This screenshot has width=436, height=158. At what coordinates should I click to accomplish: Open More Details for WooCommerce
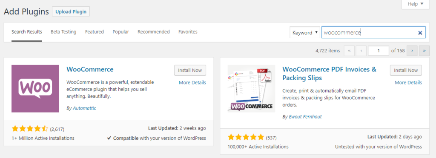point(192,82)
